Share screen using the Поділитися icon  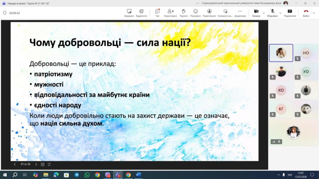290,12
